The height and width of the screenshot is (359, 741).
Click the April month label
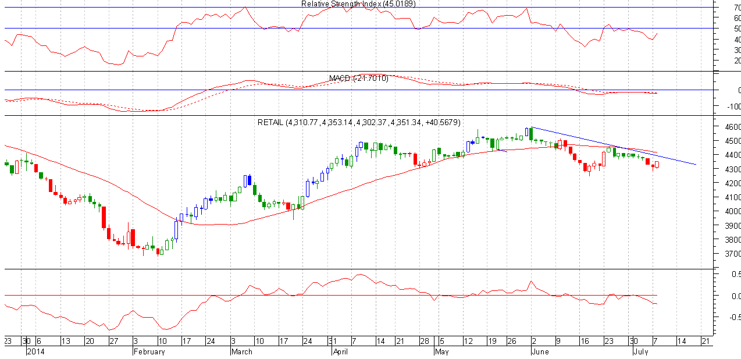click(x=341, y=351)
